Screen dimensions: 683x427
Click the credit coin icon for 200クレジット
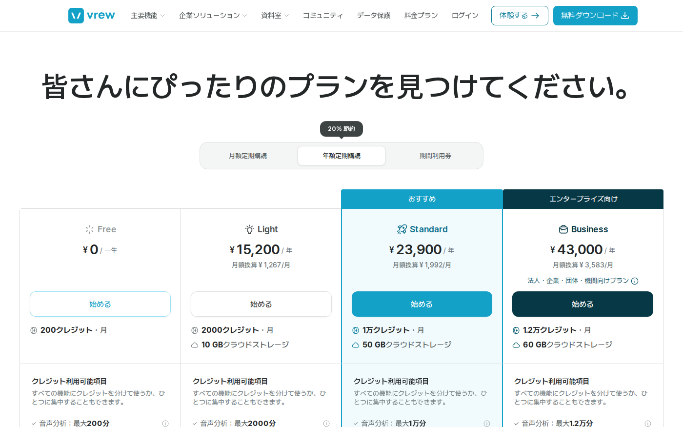(x=34, y=330)
